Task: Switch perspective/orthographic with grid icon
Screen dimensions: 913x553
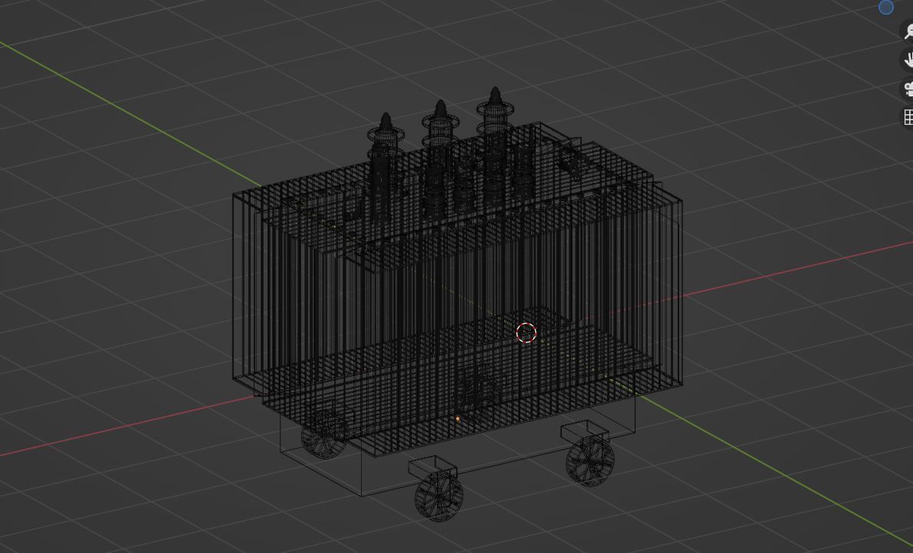Action: (908, 117)
